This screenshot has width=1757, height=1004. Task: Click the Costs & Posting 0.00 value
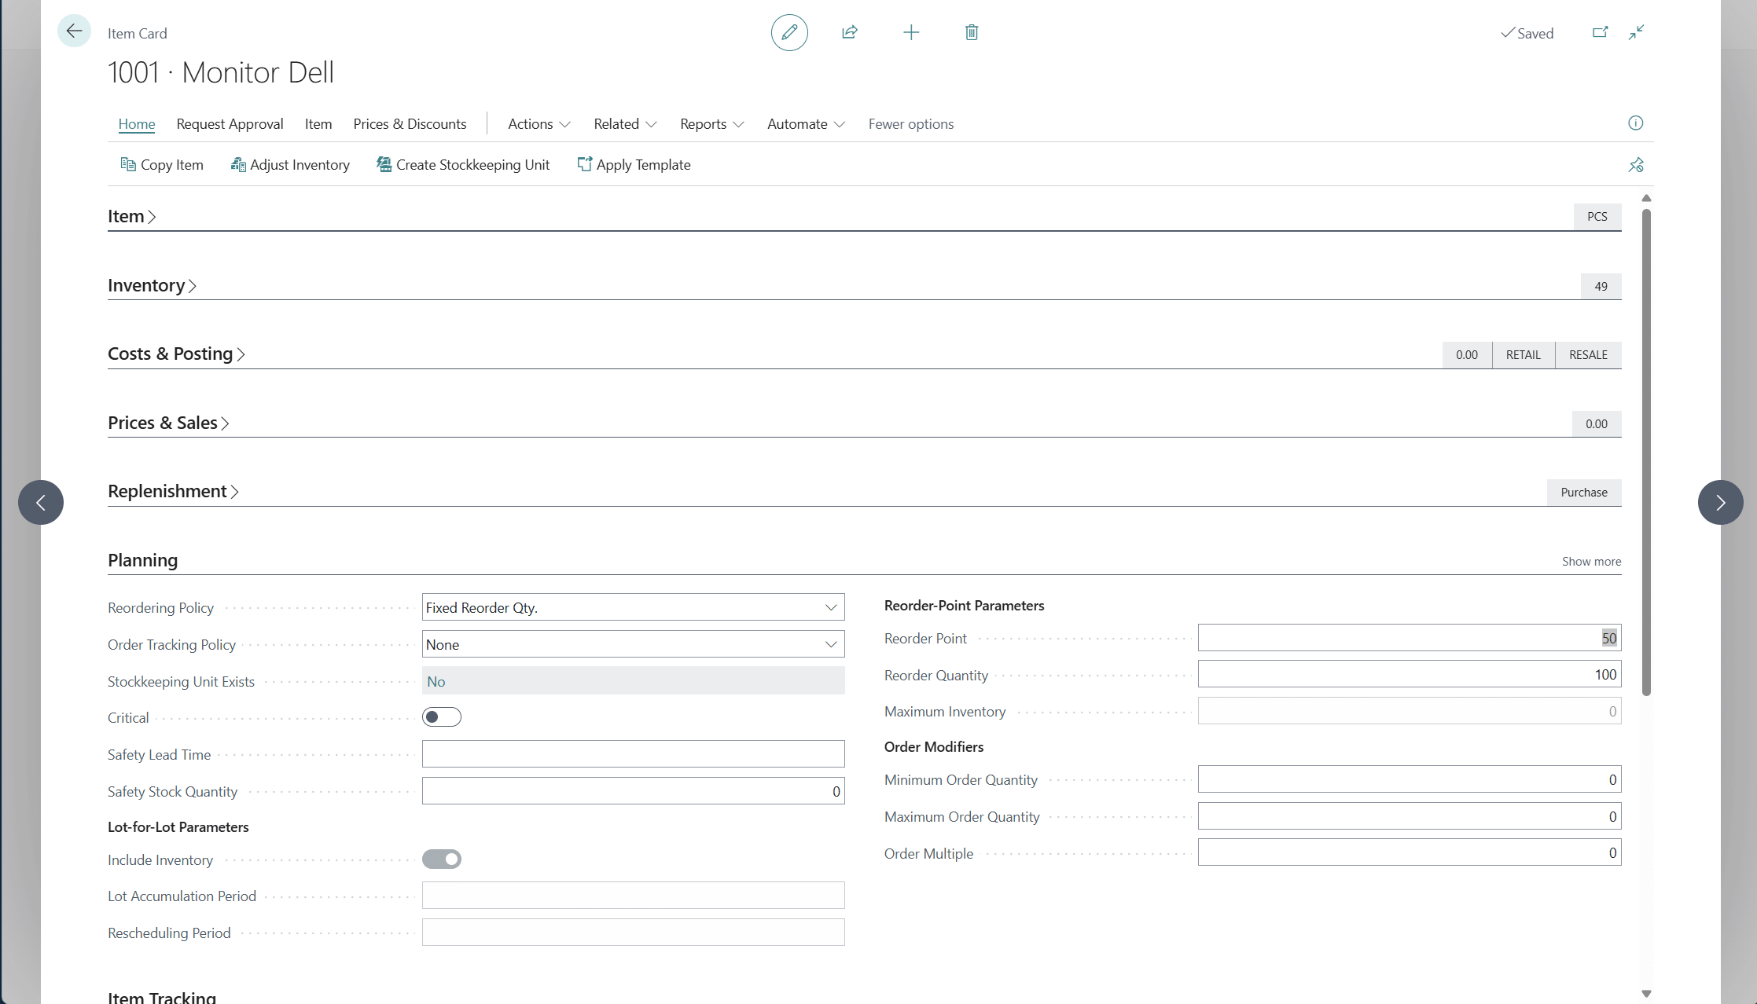[x=1467, y=355]
